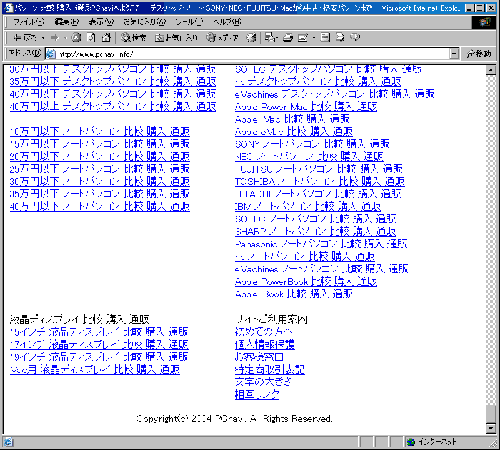Expand the address bar dropdown arrow
This screenshot has width=500, height=450.
point(454,54)
